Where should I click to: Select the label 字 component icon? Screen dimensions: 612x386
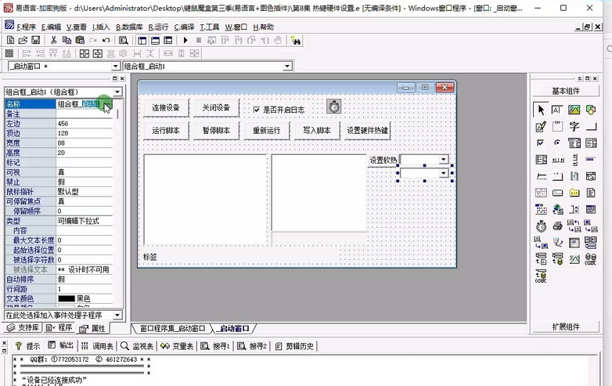click(574, 127)
